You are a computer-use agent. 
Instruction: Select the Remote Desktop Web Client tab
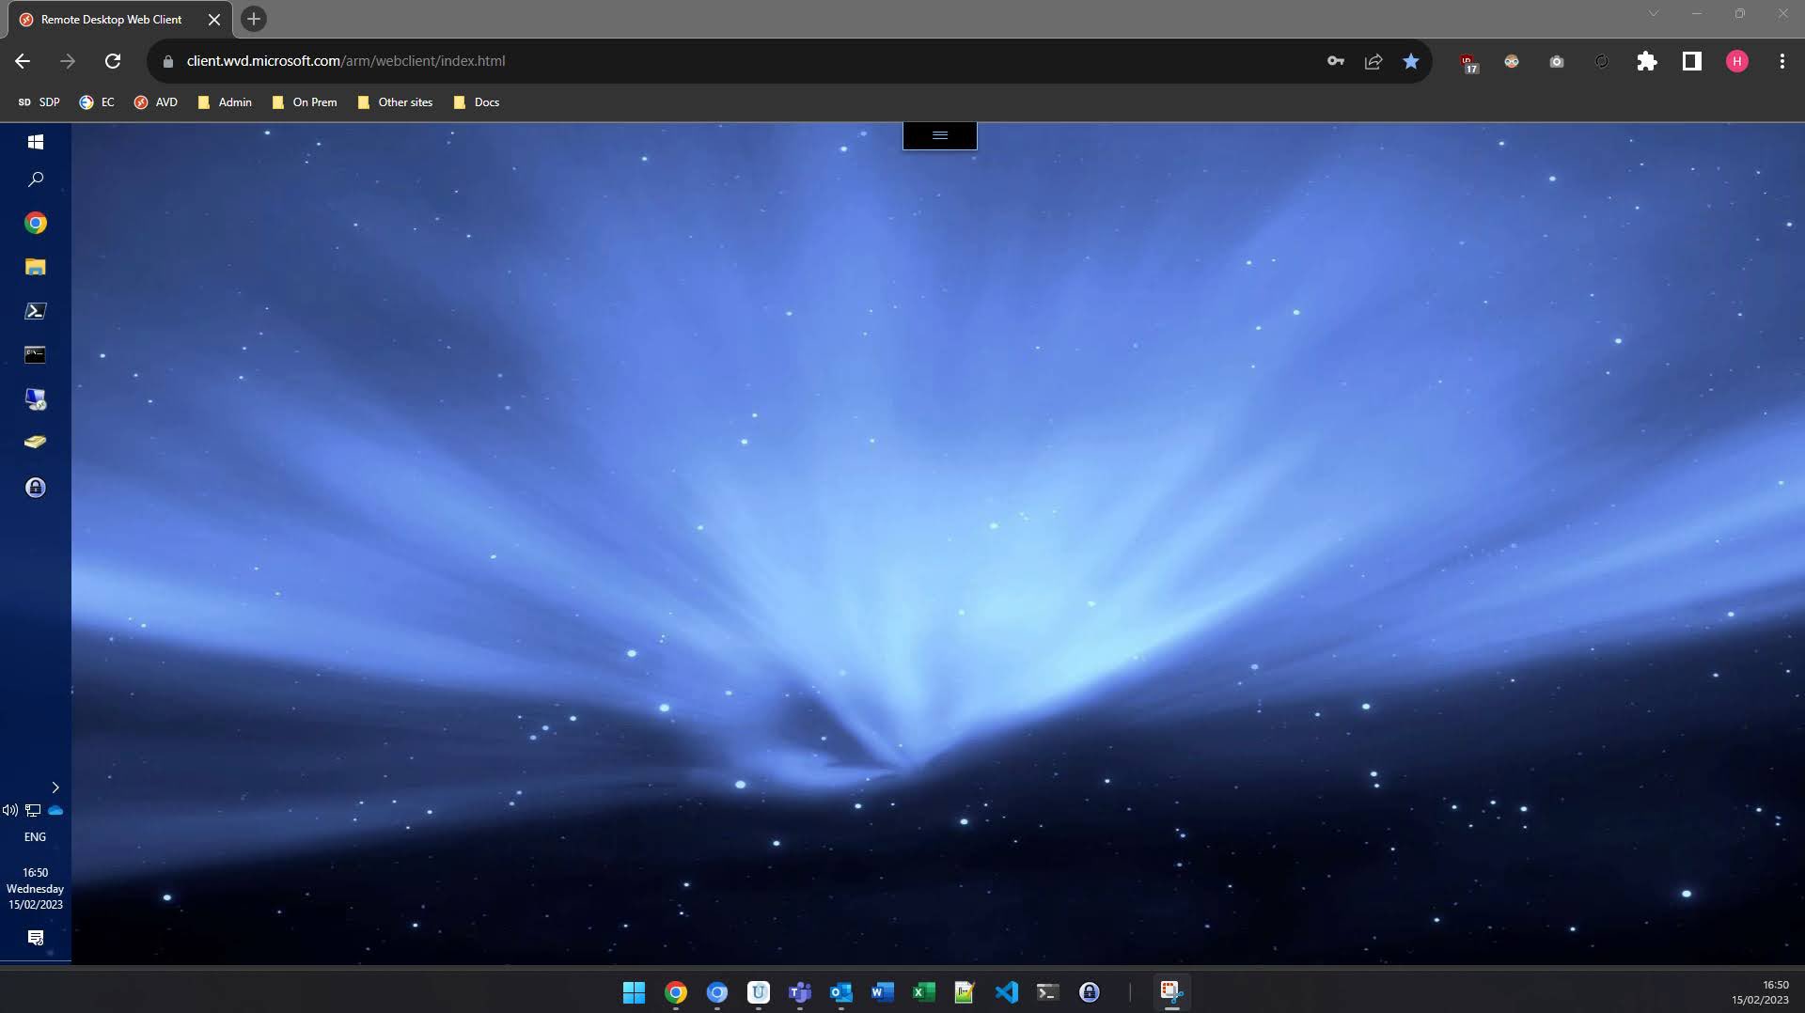[x=111, y=20]
